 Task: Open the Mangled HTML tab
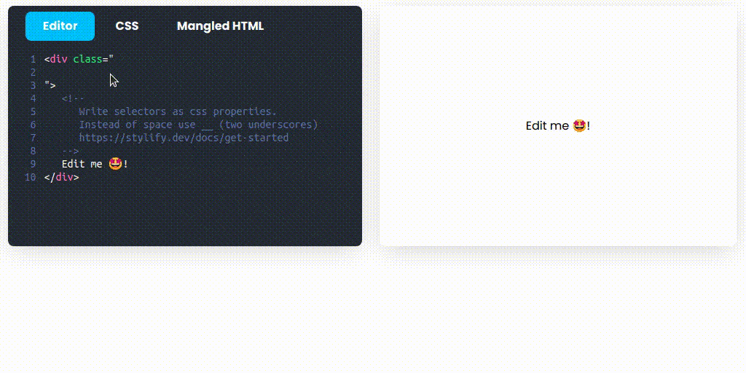point(220,26)
